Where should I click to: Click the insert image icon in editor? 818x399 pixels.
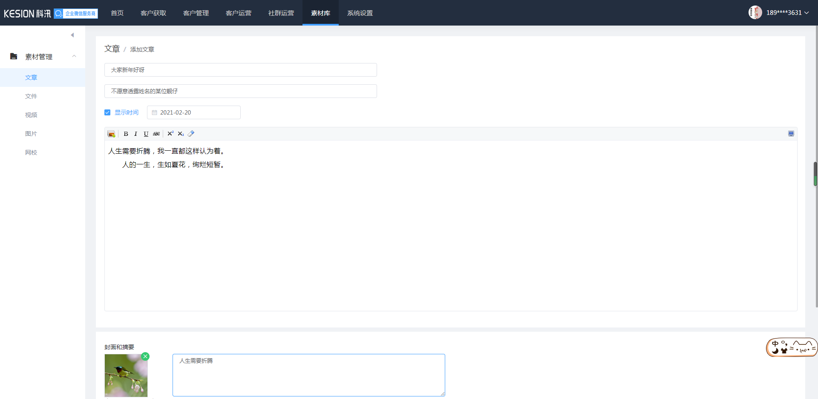point(111,134)
